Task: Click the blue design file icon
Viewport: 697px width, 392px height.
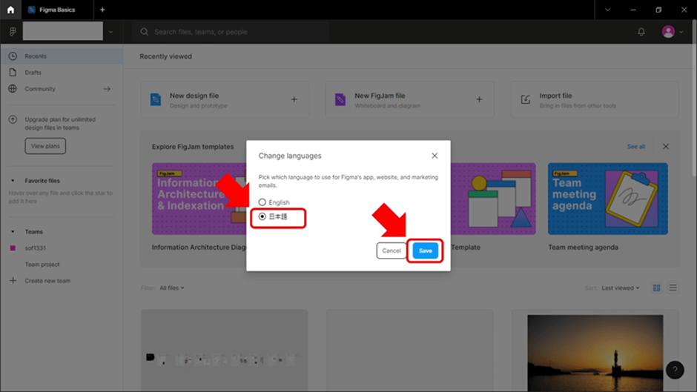Action: 156,99
